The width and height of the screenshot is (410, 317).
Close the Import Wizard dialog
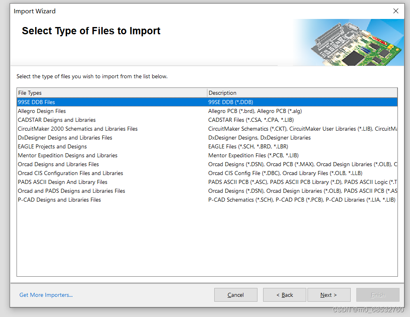395,11
